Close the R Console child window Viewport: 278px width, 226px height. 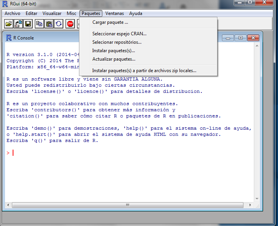tap(253, 38)
